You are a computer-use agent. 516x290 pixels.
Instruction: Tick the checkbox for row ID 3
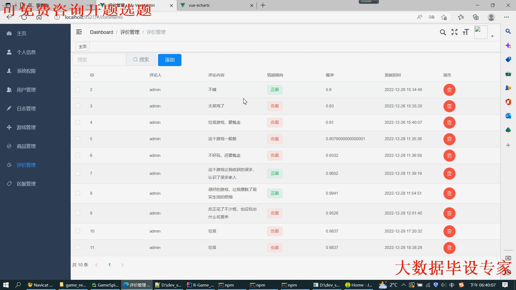pos(78,106)
